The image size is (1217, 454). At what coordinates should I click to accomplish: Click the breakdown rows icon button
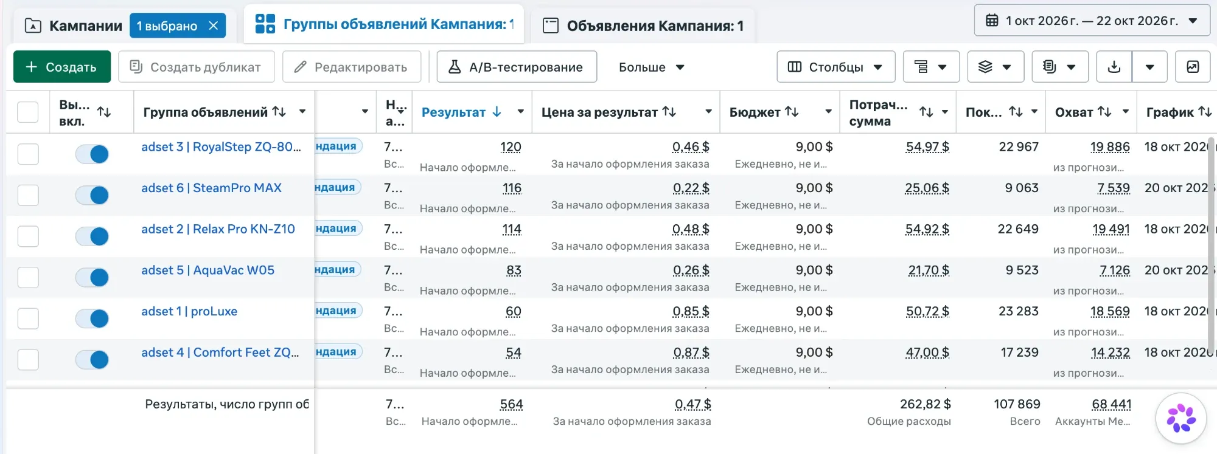(x=931, y=67)
